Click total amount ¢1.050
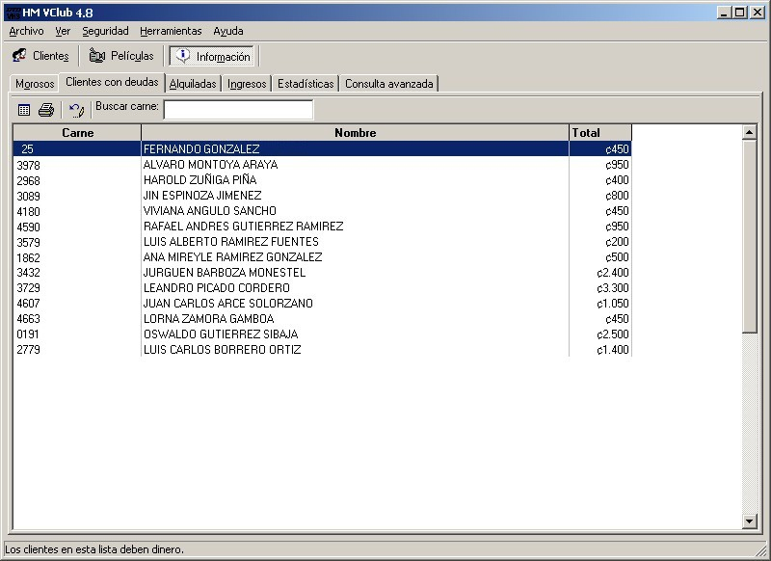 [x=613, y=304]
